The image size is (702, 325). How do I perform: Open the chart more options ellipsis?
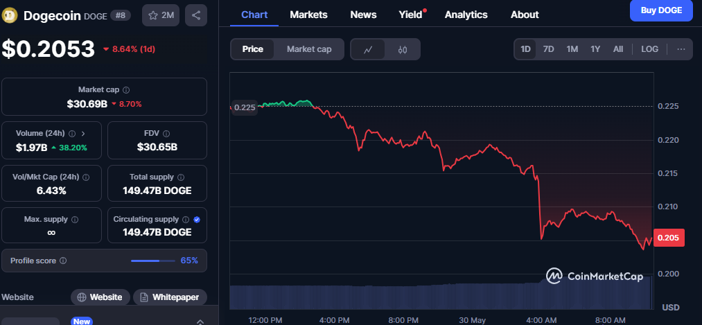point(681,49)
